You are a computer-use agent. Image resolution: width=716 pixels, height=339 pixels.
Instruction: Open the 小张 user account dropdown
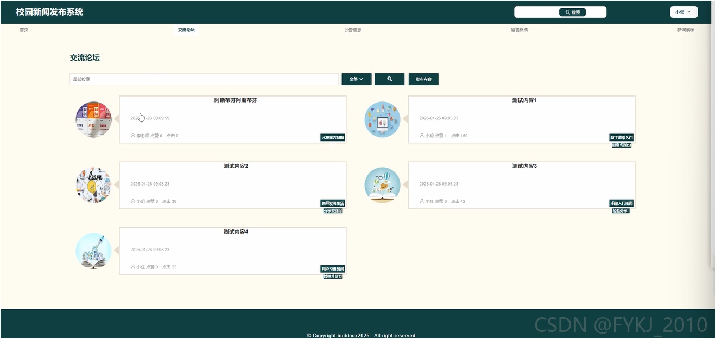(x=684, y=12)
